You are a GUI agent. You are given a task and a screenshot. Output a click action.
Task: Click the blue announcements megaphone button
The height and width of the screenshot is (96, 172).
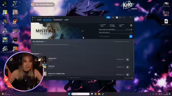click(108, 17)
